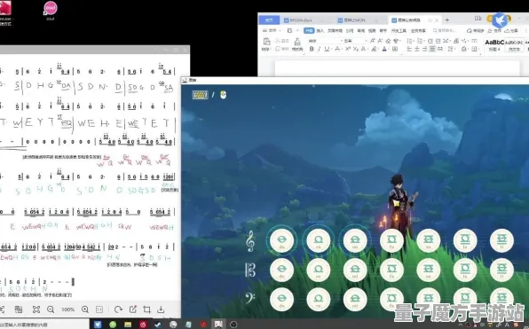Play the high-octave mi key on lyre

355,240
